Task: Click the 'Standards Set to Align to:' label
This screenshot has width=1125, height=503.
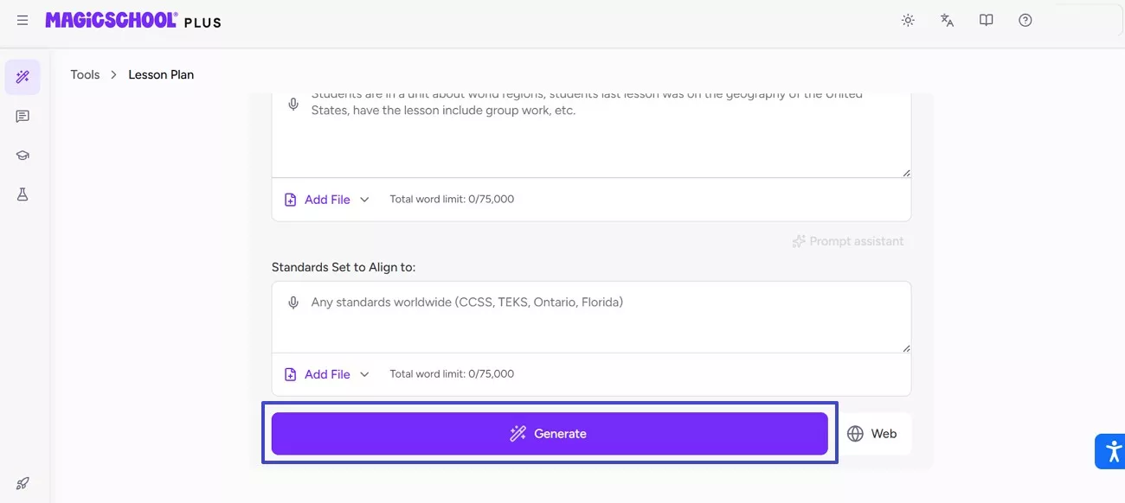Action: click(x=344, y=267)
